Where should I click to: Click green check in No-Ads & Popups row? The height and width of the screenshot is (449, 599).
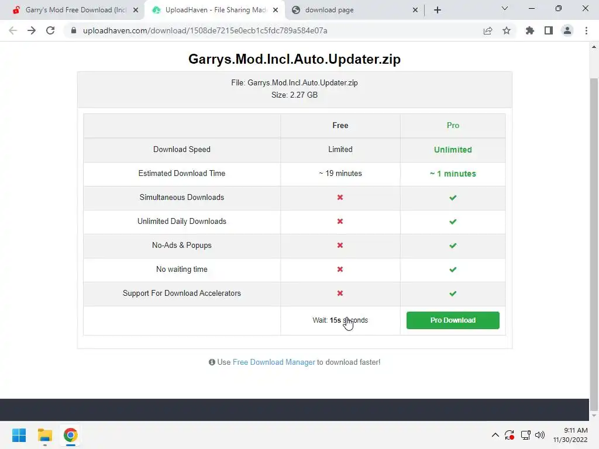pyautogui.click(x=453, y=246)
